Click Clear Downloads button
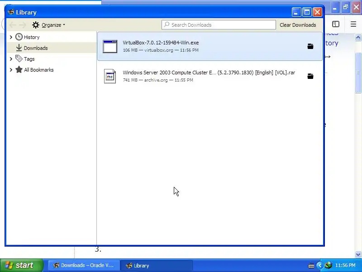This screenshot has height=272, width=362. [x=298, y=25]
